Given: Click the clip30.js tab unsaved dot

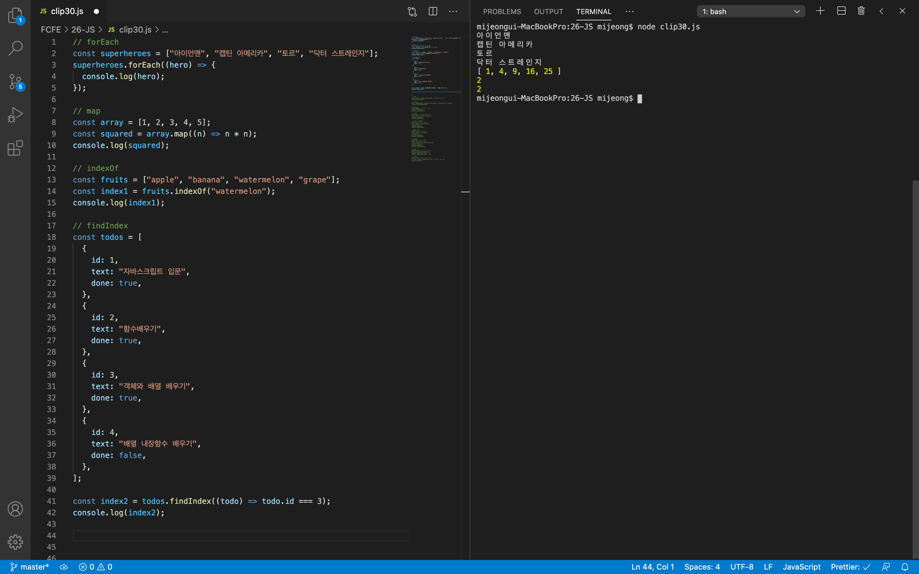Looking at the screenshot, I should (96, 11).
